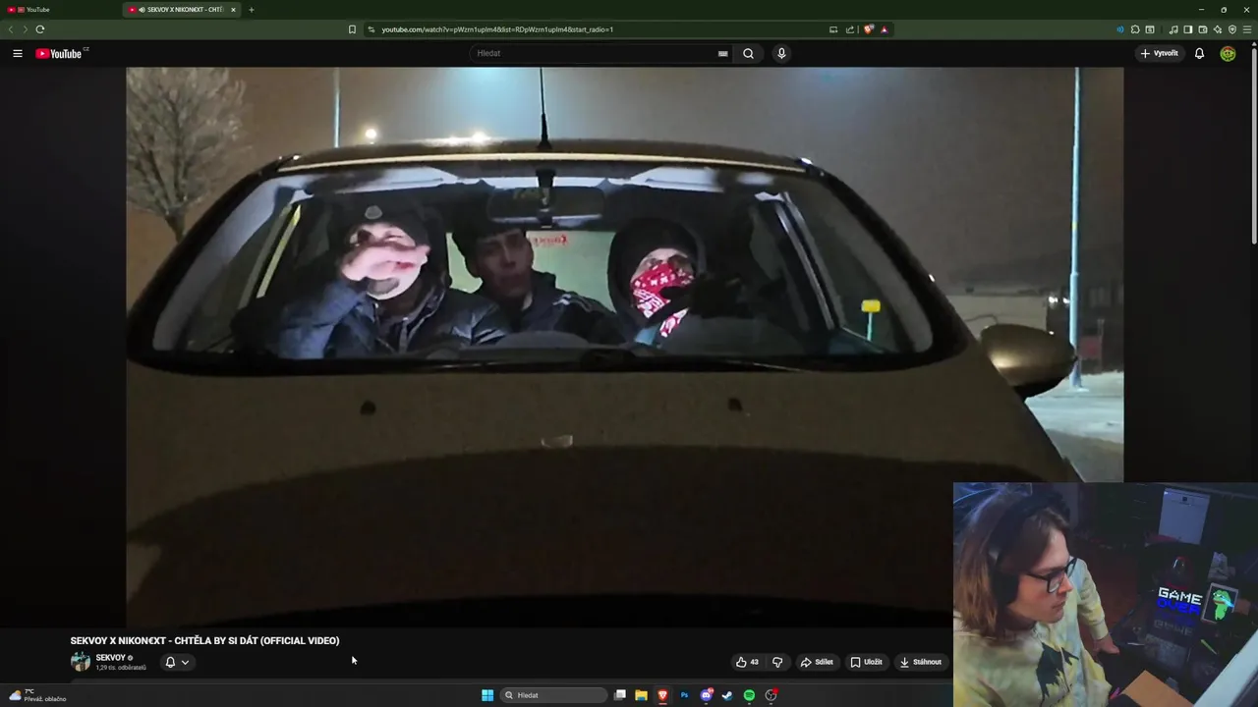Open YouTube notifications bell at top

pyautogui.click(x=1199, y=53)
